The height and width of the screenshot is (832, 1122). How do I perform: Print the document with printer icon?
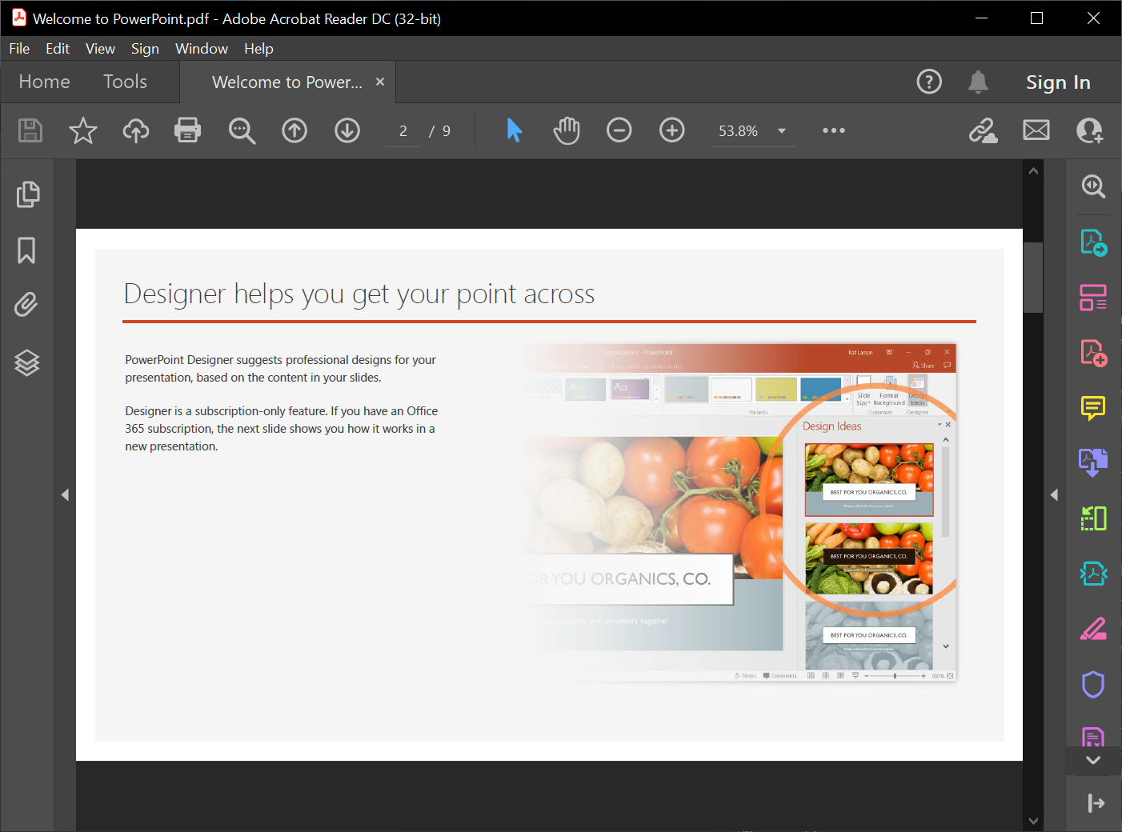tap(188, 130)
